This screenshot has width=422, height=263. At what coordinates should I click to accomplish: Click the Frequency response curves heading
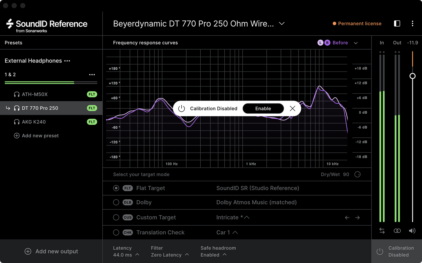145,43
